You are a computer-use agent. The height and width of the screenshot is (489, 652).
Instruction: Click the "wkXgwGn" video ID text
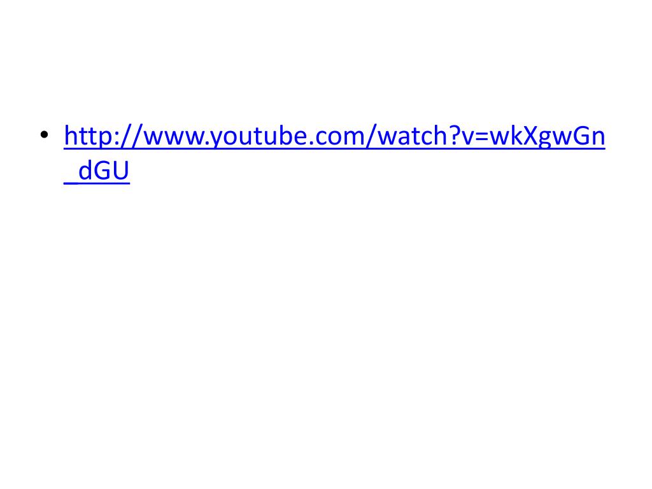coord(547,136)
